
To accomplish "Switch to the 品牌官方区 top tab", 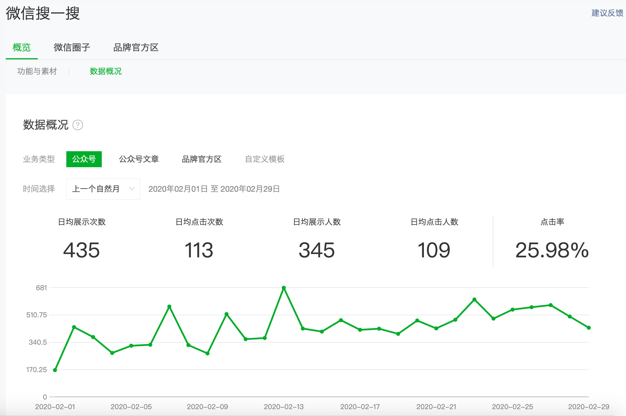I will (x=136, y=47).
